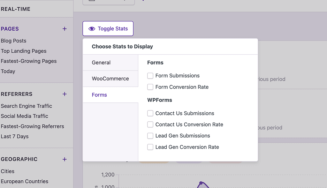Screen dimensions: 327x188
Task: Click the eye icon on Toggle Stats
Action: [92, 28]
